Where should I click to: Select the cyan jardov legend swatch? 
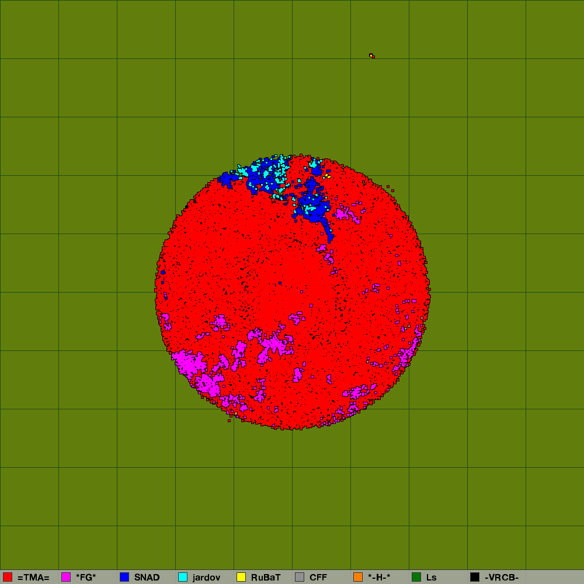click(x=183, y=577)
